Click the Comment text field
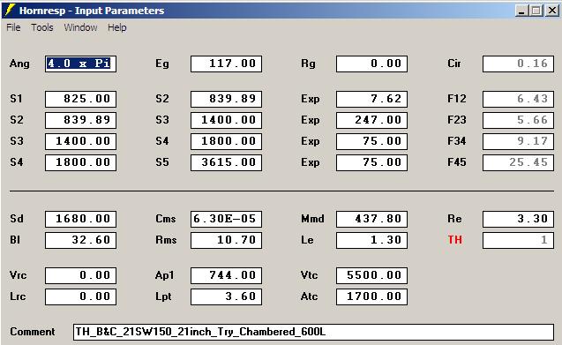 click(313, 332)
